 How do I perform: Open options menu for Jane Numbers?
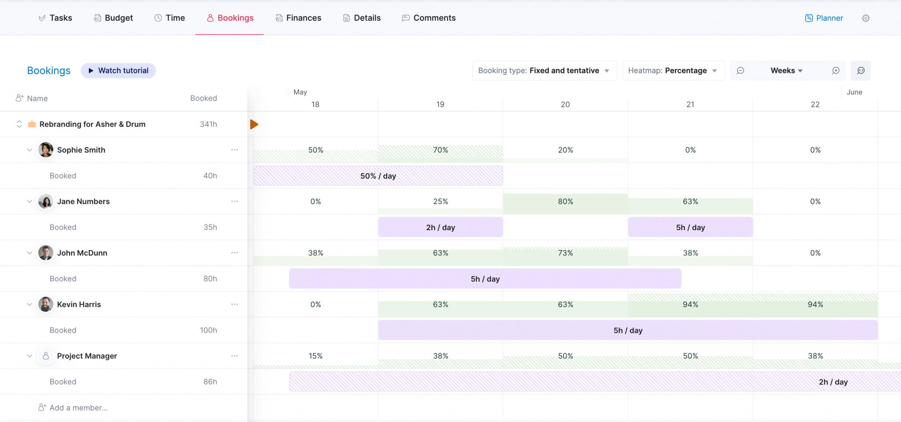point(234,201)
